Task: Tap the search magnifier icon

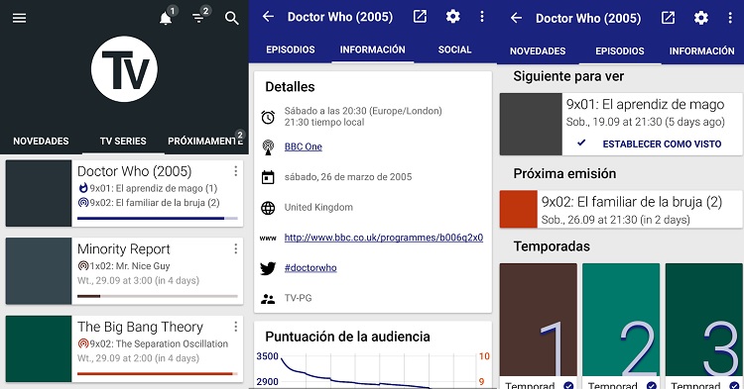Action: 231,18
